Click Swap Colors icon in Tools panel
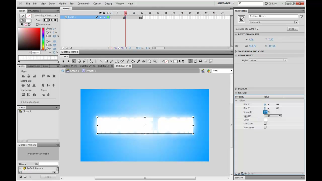 click(183, 61)
